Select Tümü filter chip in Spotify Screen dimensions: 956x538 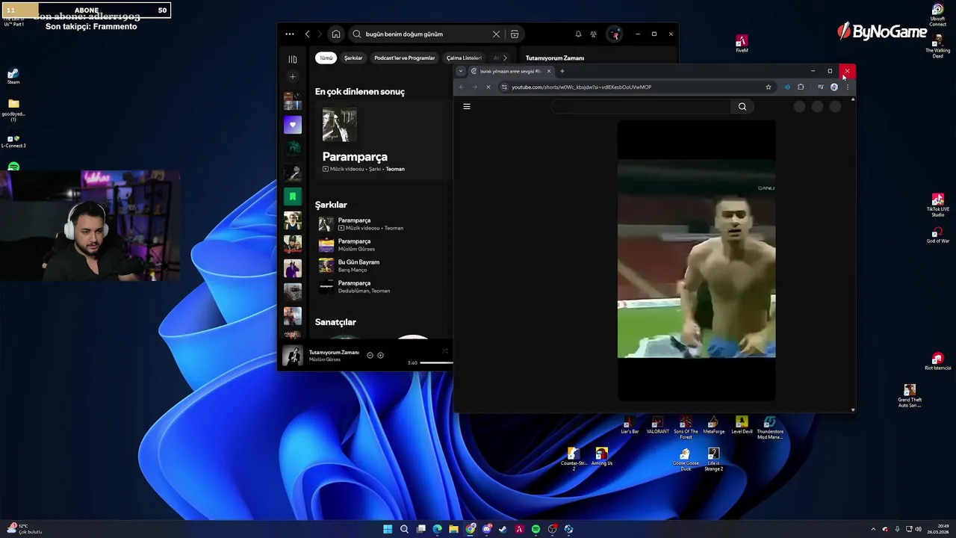pyautogui.click(x=326, y=58)
